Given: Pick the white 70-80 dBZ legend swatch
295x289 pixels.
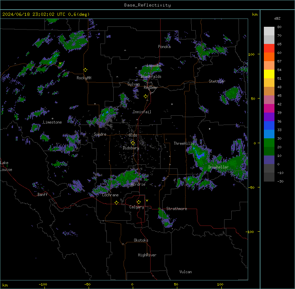Looking at the screenshot, I should 269,31.
